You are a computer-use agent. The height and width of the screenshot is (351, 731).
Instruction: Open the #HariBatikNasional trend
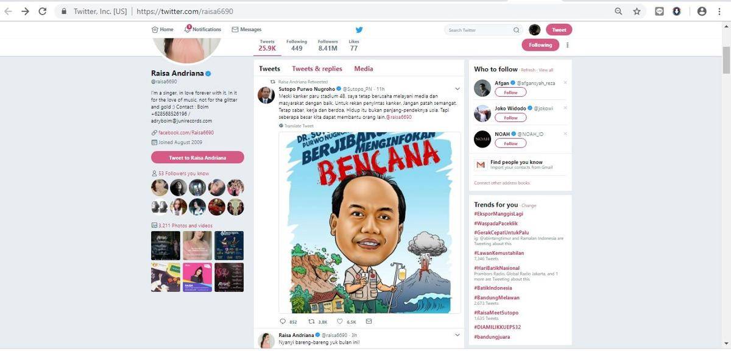click(497, 268)
